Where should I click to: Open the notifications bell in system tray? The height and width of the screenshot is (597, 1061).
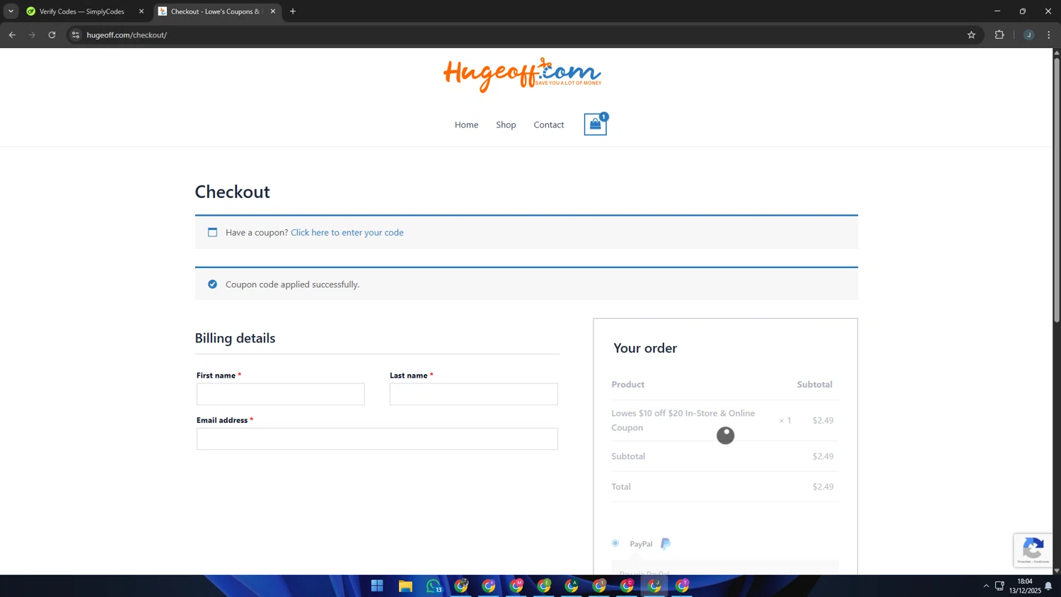click(x=1048, y=586)
